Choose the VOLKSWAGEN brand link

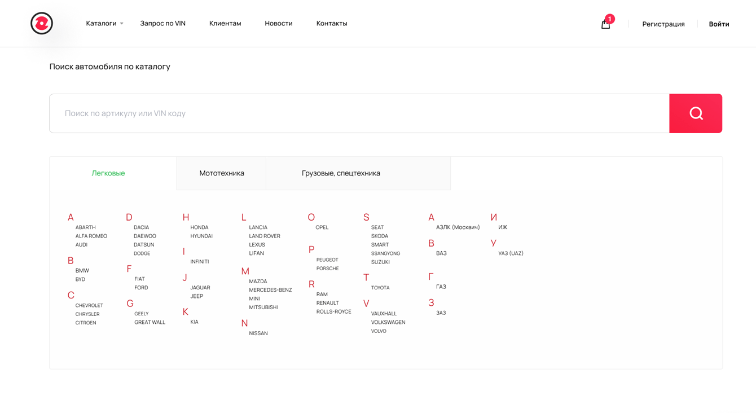tap(388, 322)
